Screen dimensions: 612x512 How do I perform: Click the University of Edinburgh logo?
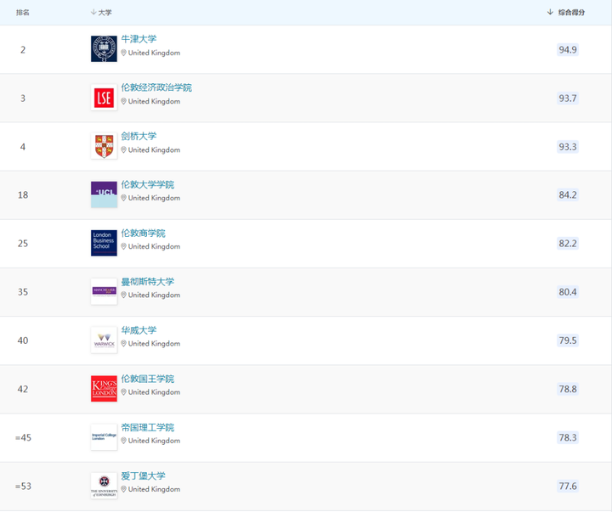104,486
